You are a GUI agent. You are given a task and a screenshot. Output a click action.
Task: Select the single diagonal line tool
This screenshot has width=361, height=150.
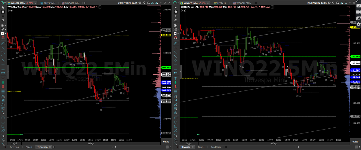pos(3,49)
